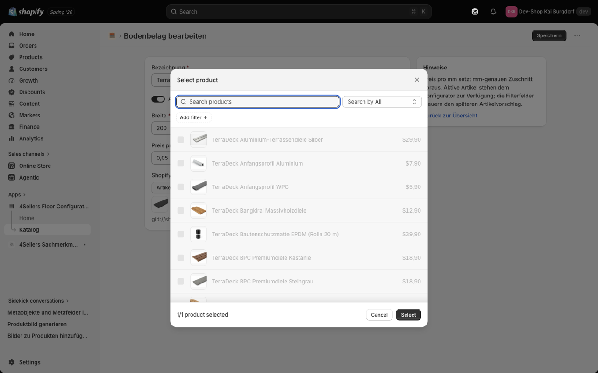
Task: Click the Home icon in sidebar
Action: point(12,34)
